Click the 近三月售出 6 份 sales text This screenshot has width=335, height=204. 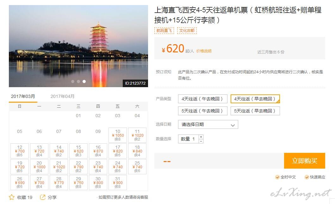[271, 52]
